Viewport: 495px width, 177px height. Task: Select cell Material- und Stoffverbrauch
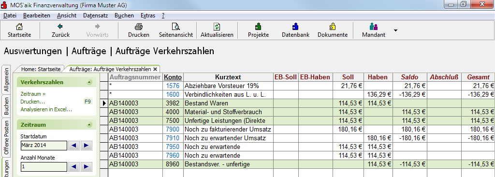(228, 112)
